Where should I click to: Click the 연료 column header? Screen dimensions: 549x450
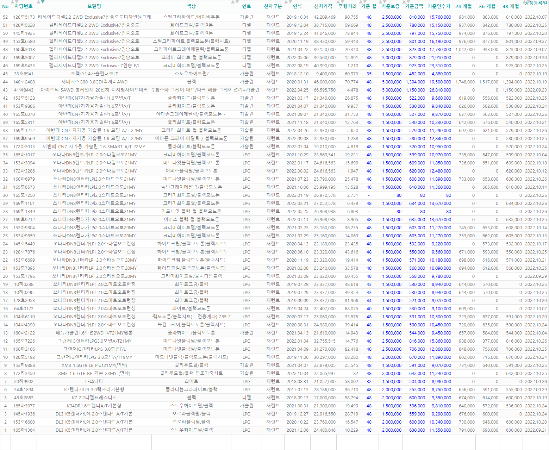click(x=247, y=6)
